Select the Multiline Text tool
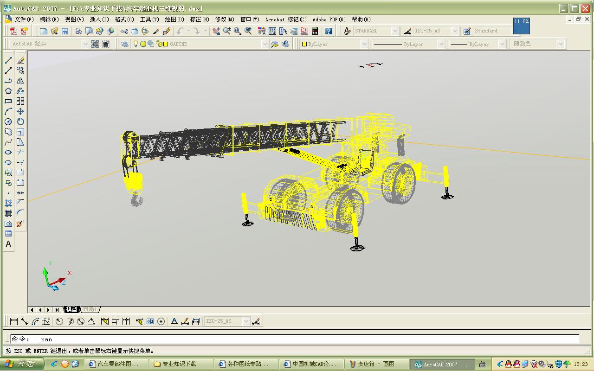The image size is (594, 371). click(x=8, y=244)
